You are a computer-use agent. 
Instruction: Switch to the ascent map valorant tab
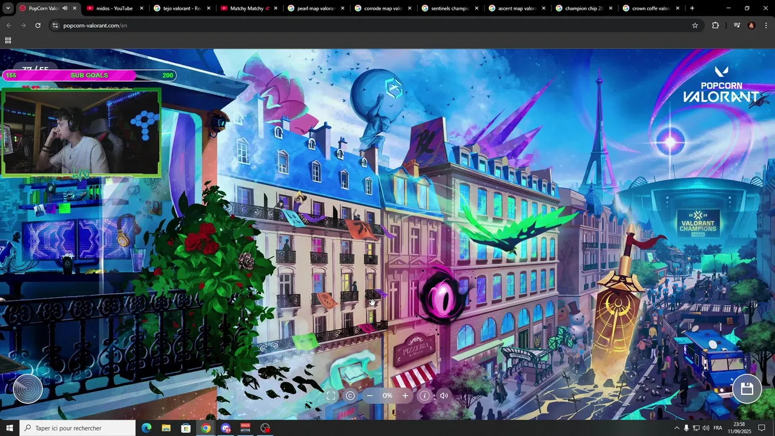[x=517, y=8]
